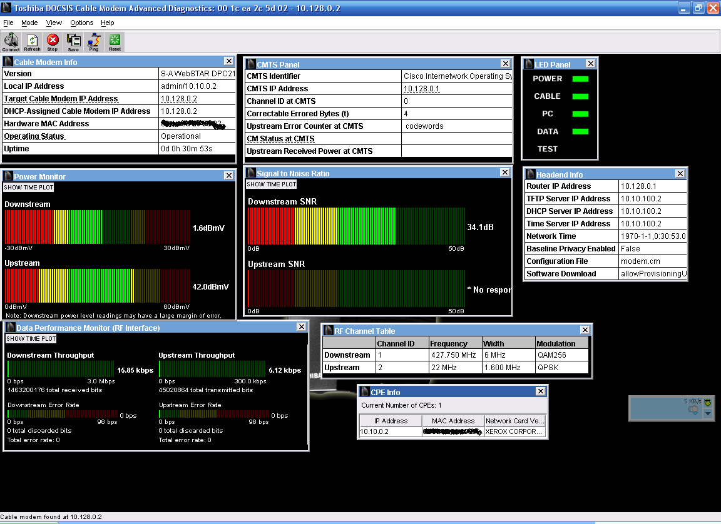The height and width of the screenshot is (524, 721).
Task: Click SHOW TIME PLOT in Signal to Noise Ratio
Action: point(271,184)
